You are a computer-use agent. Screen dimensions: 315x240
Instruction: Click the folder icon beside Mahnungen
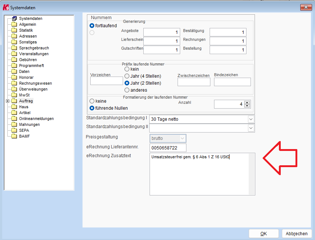[x=14, y=124]
